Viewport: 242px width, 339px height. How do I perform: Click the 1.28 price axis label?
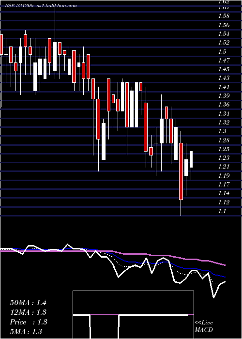[224, 140]
